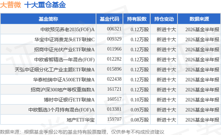The width and height of the screenshot is (221, 135).
Task: Click the 持有股数 column header
Action: pyautogui.click(x=137, y=19)
